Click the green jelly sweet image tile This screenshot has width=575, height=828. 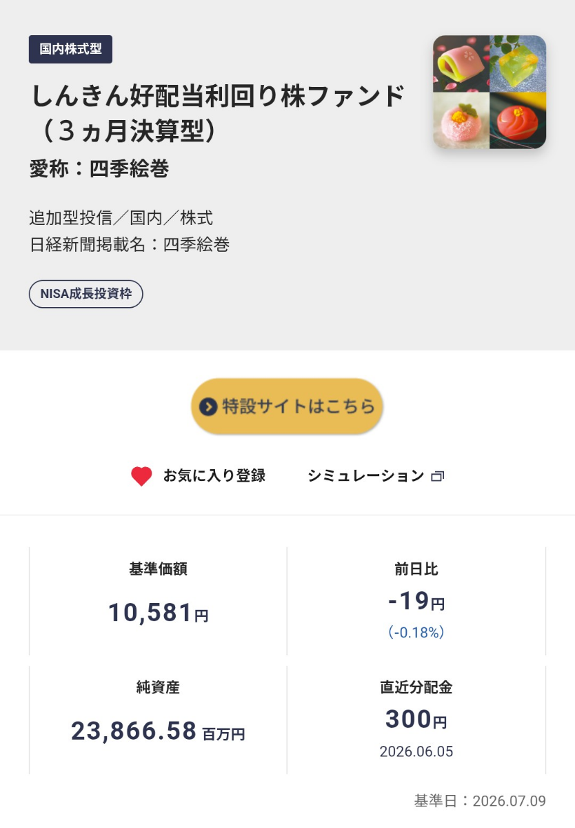(518, 63)
